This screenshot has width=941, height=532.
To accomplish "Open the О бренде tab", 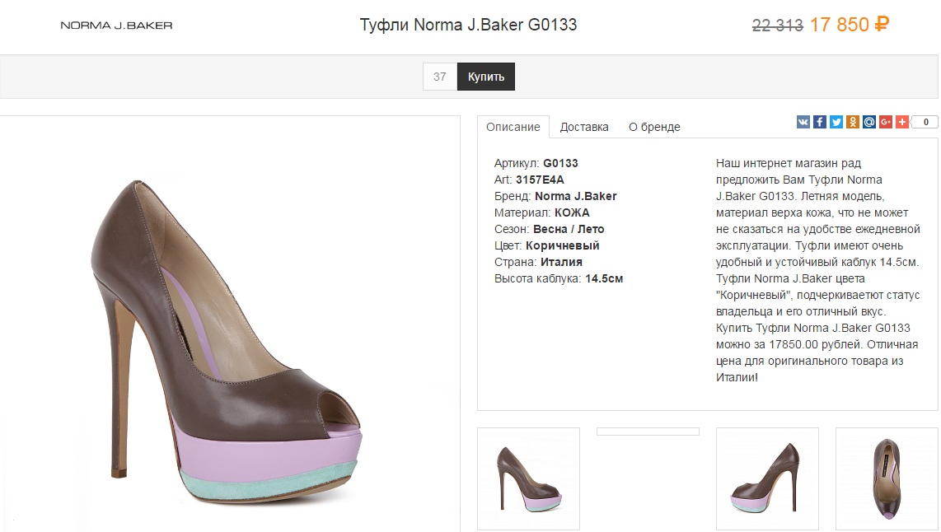I will [654, 127].
